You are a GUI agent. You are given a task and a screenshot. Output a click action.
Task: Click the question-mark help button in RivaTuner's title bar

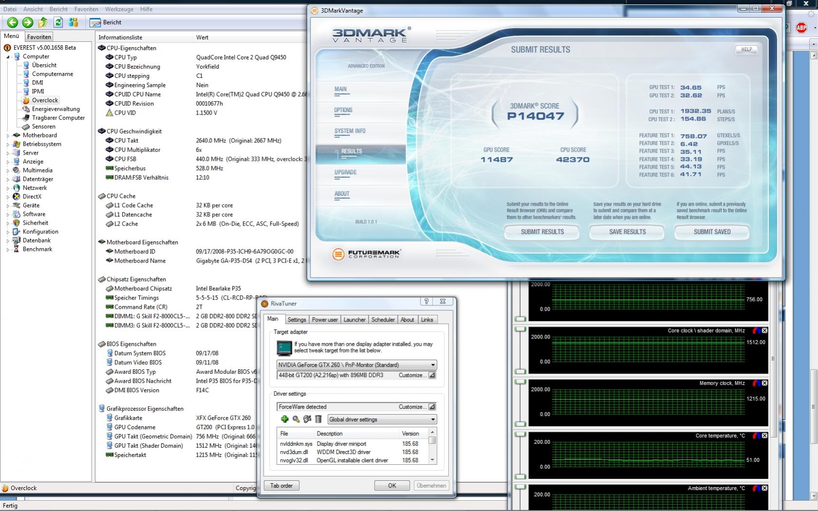(x=426, y=302)
